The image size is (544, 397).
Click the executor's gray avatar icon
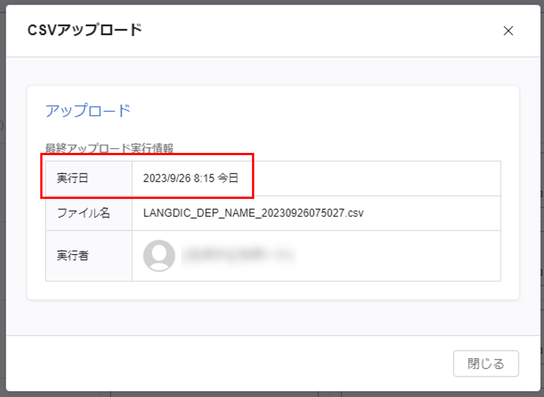coord(159,255)
